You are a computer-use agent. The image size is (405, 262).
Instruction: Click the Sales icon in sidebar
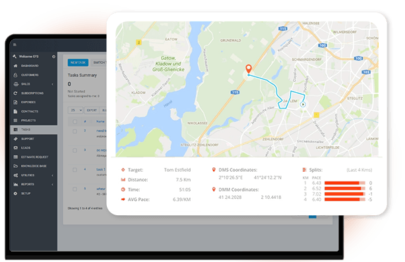click(16, 84)
